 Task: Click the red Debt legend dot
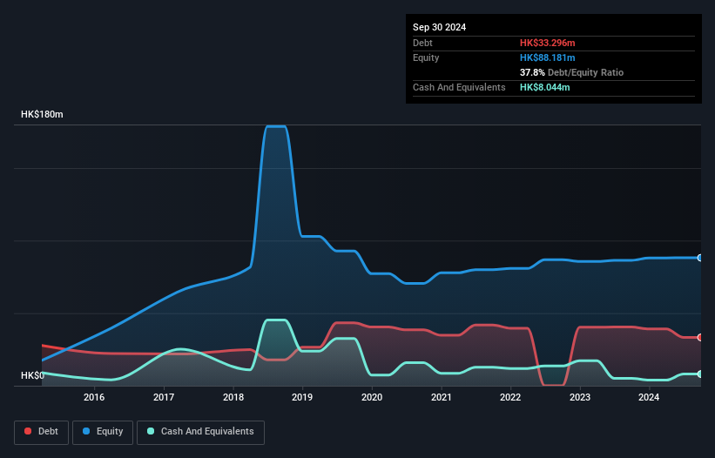(x=28, y=431)
